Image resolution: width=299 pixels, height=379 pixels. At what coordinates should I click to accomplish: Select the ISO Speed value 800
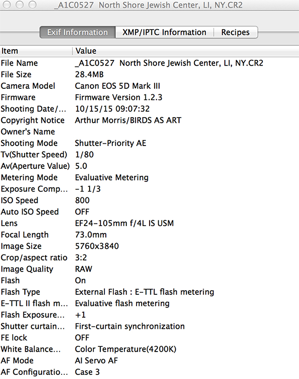82,201
